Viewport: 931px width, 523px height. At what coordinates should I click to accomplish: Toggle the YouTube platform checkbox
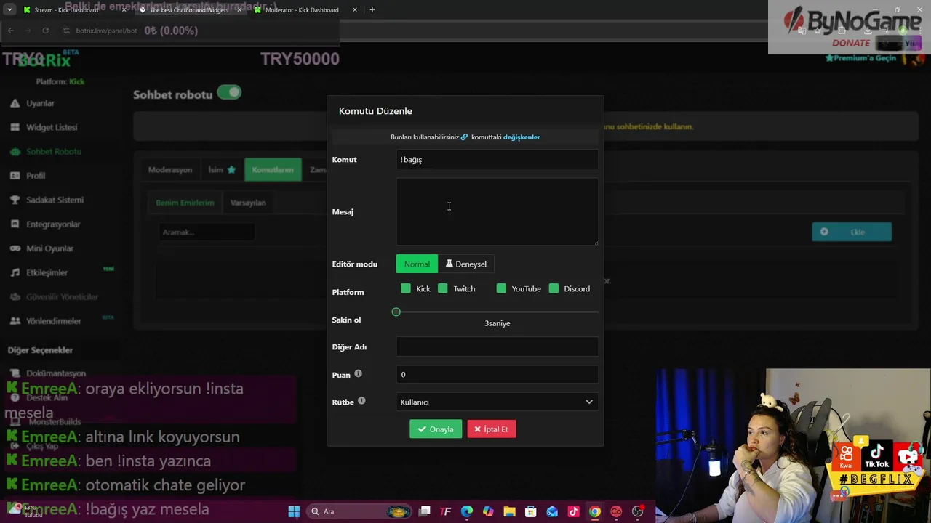[501, 288]
